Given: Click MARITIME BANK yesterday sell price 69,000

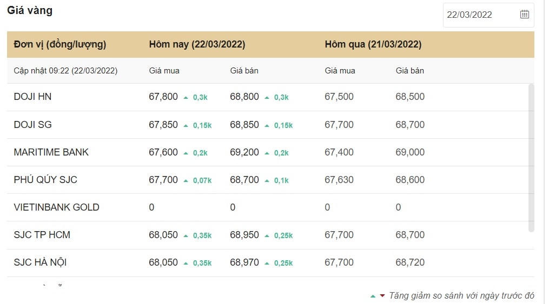Looking at the screenshot, I should coord(410,152).
